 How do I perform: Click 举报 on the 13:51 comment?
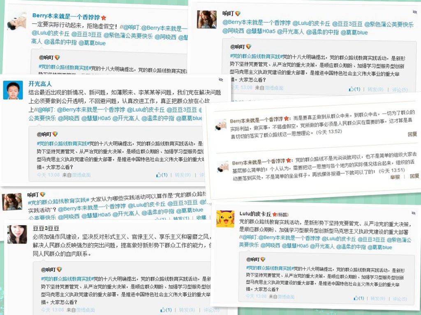click(395, 177)
